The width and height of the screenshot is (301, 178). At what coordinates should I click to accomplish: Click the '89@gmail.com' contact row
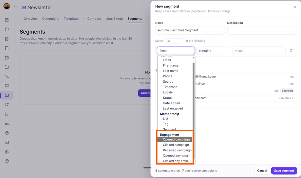(x=226, y=76)
